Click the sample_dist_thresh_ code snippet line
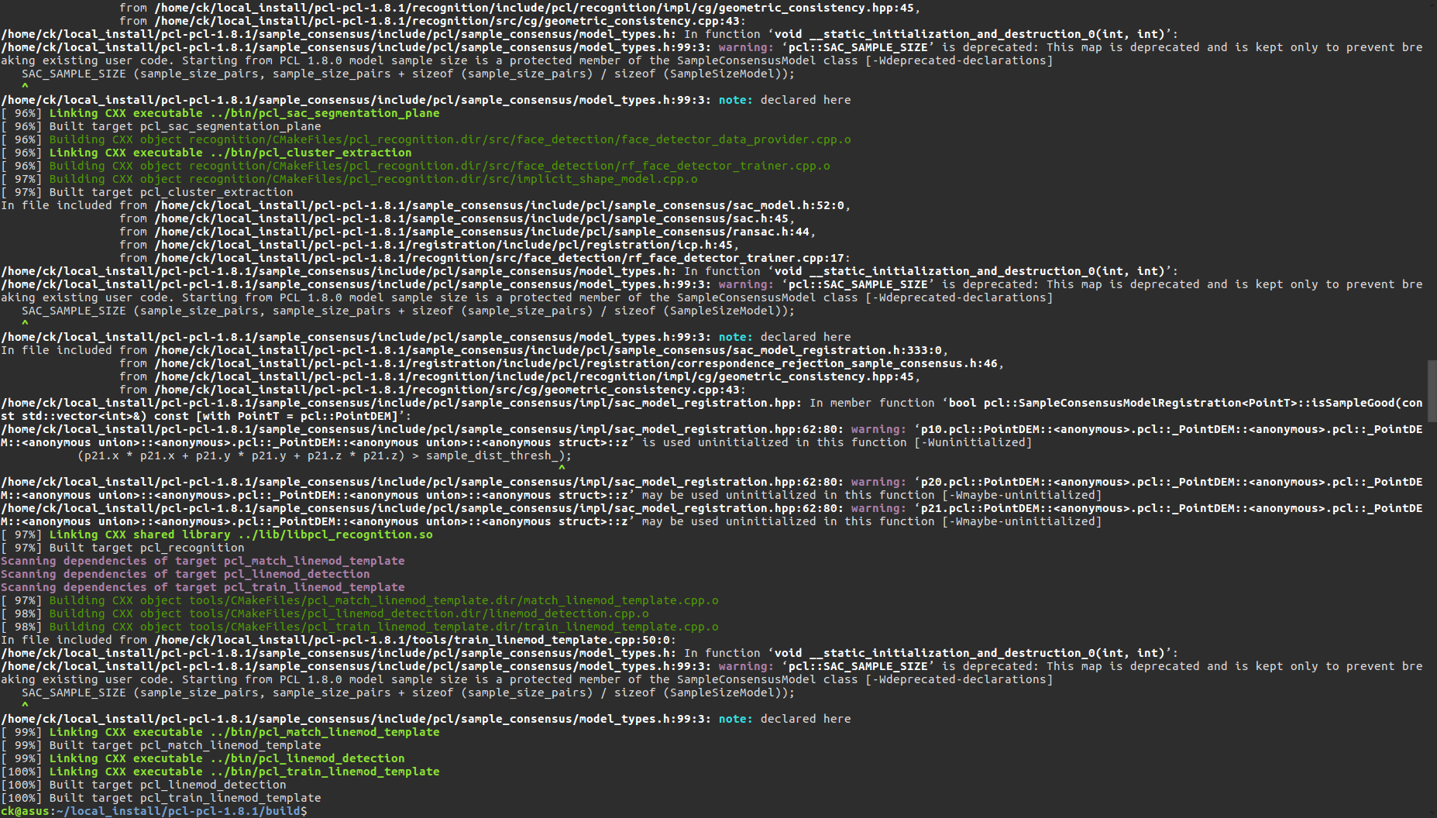Image resolution: width=1437 pixels, height=818 pixels. pos(325,455)
